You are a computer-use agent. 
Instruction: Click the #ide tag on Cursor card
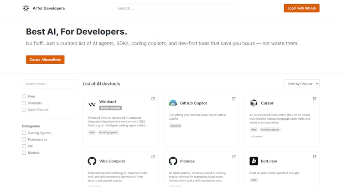pyautogui.click(x=254, y=130)
